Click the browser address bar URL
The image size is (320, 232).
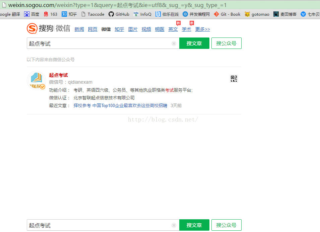click(117, 5)
